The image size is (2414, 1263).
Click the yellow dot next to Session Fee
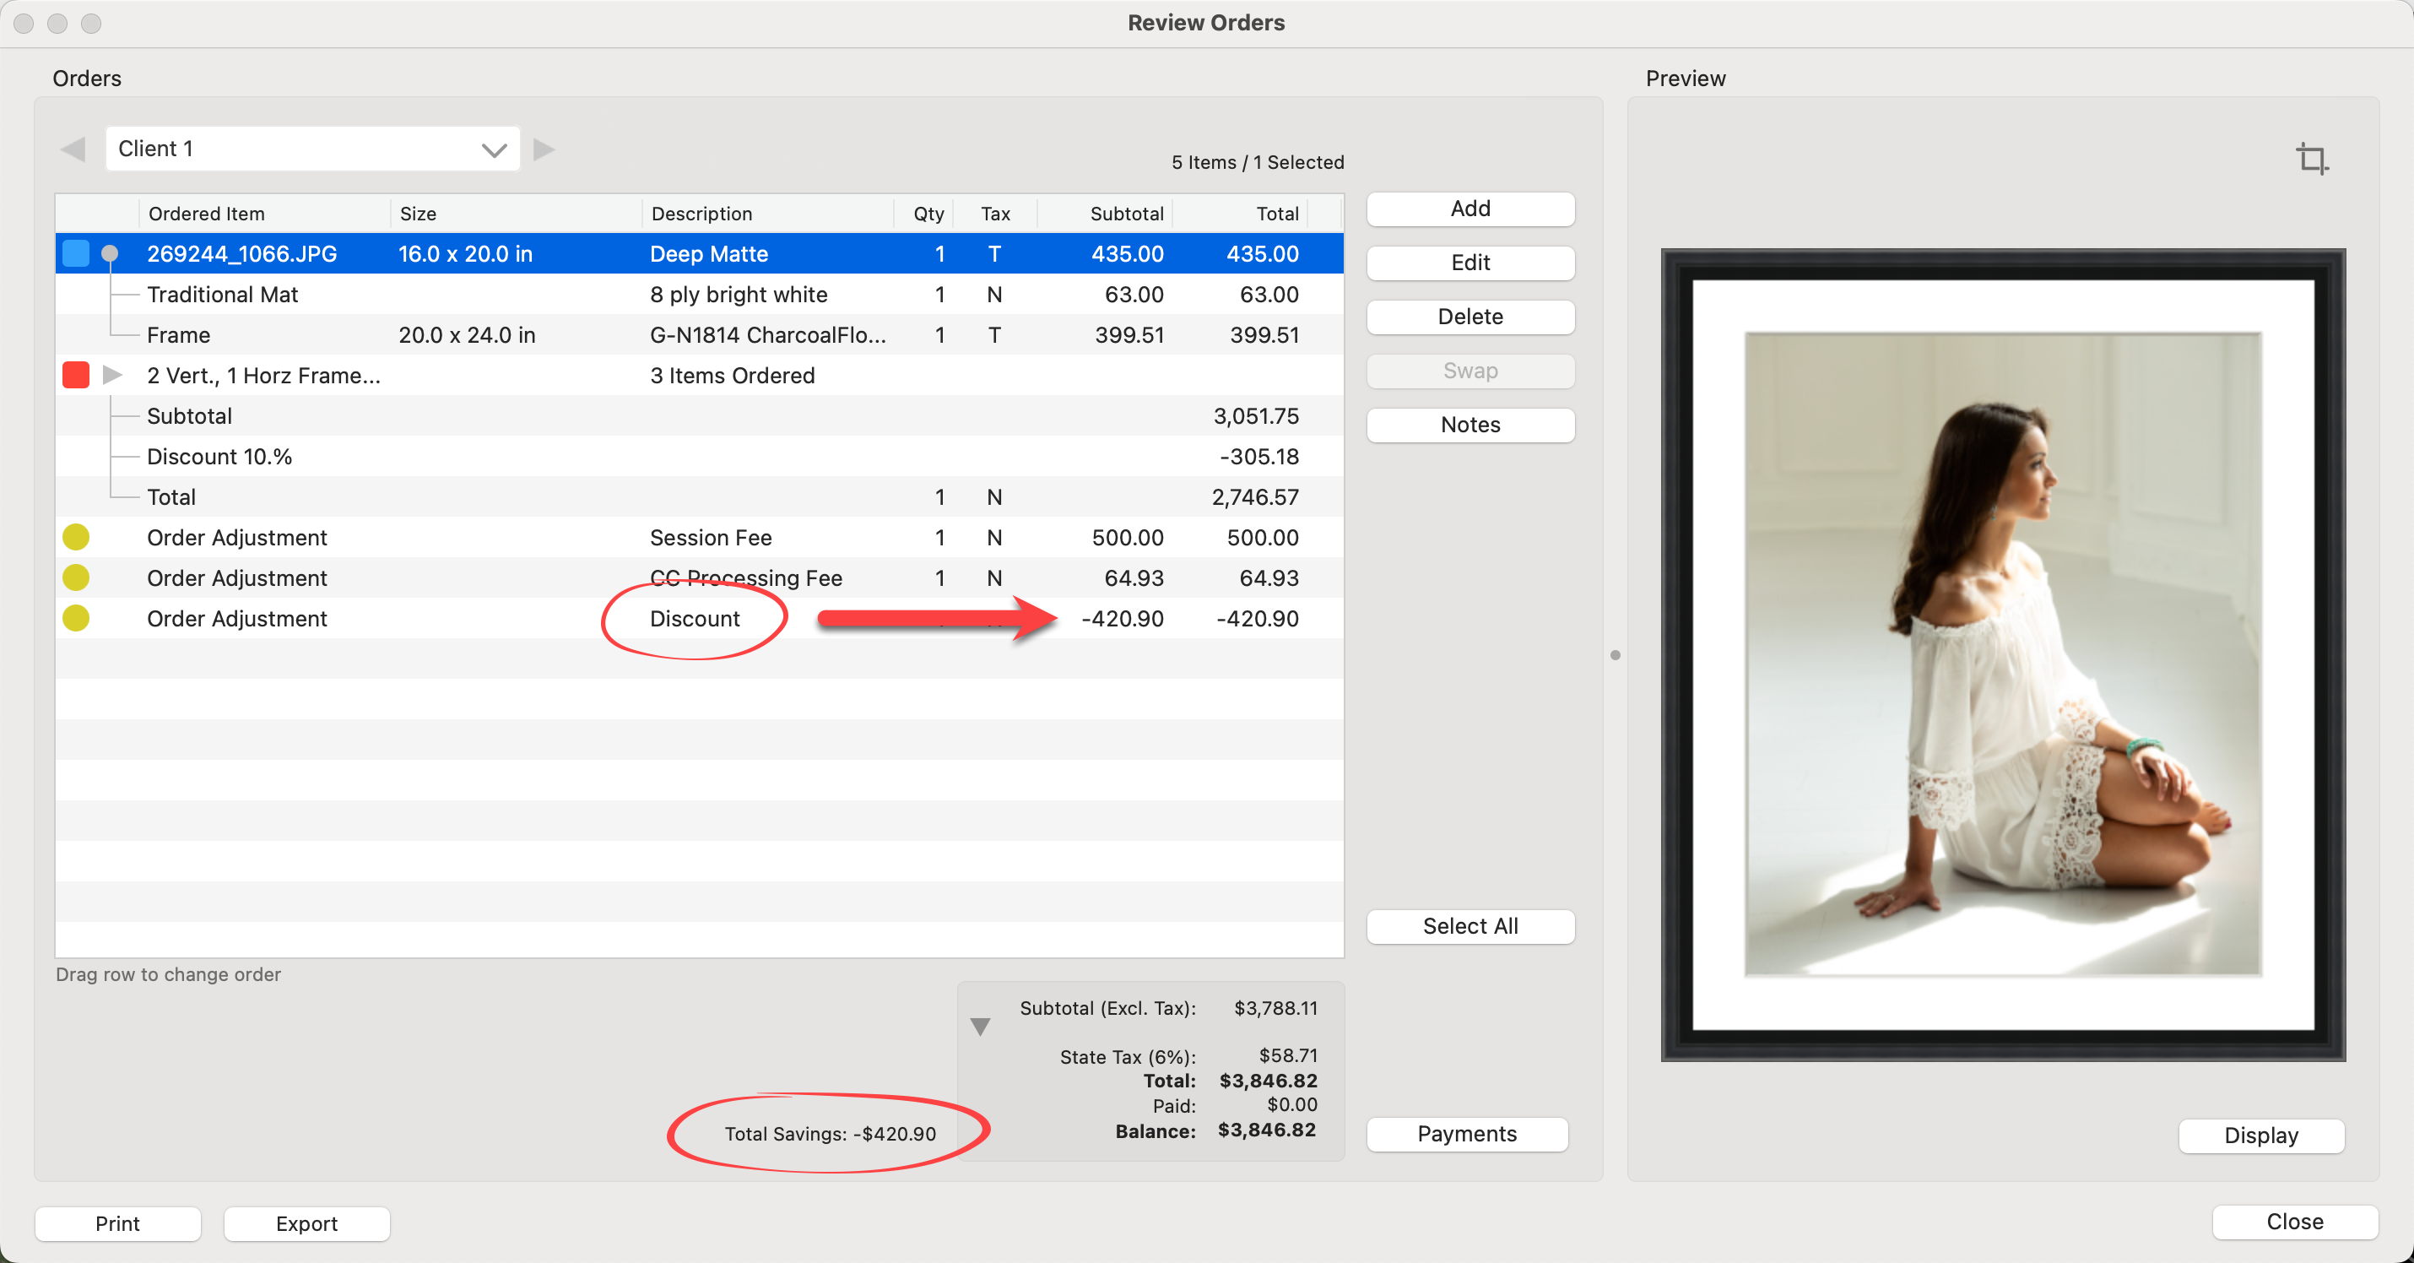[x=76, y=537]
